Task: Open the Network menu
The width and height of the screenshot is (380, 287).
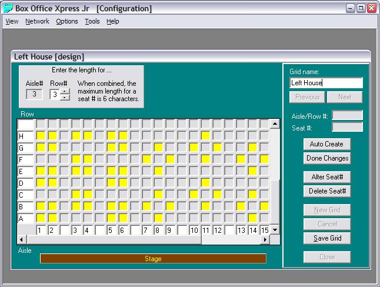Action: (x=37, y=21)
